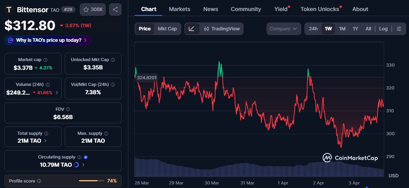This screenshot has width=409, height=188.
Task: Click the circulating supply progress ring icon
Action: (76, 165)
